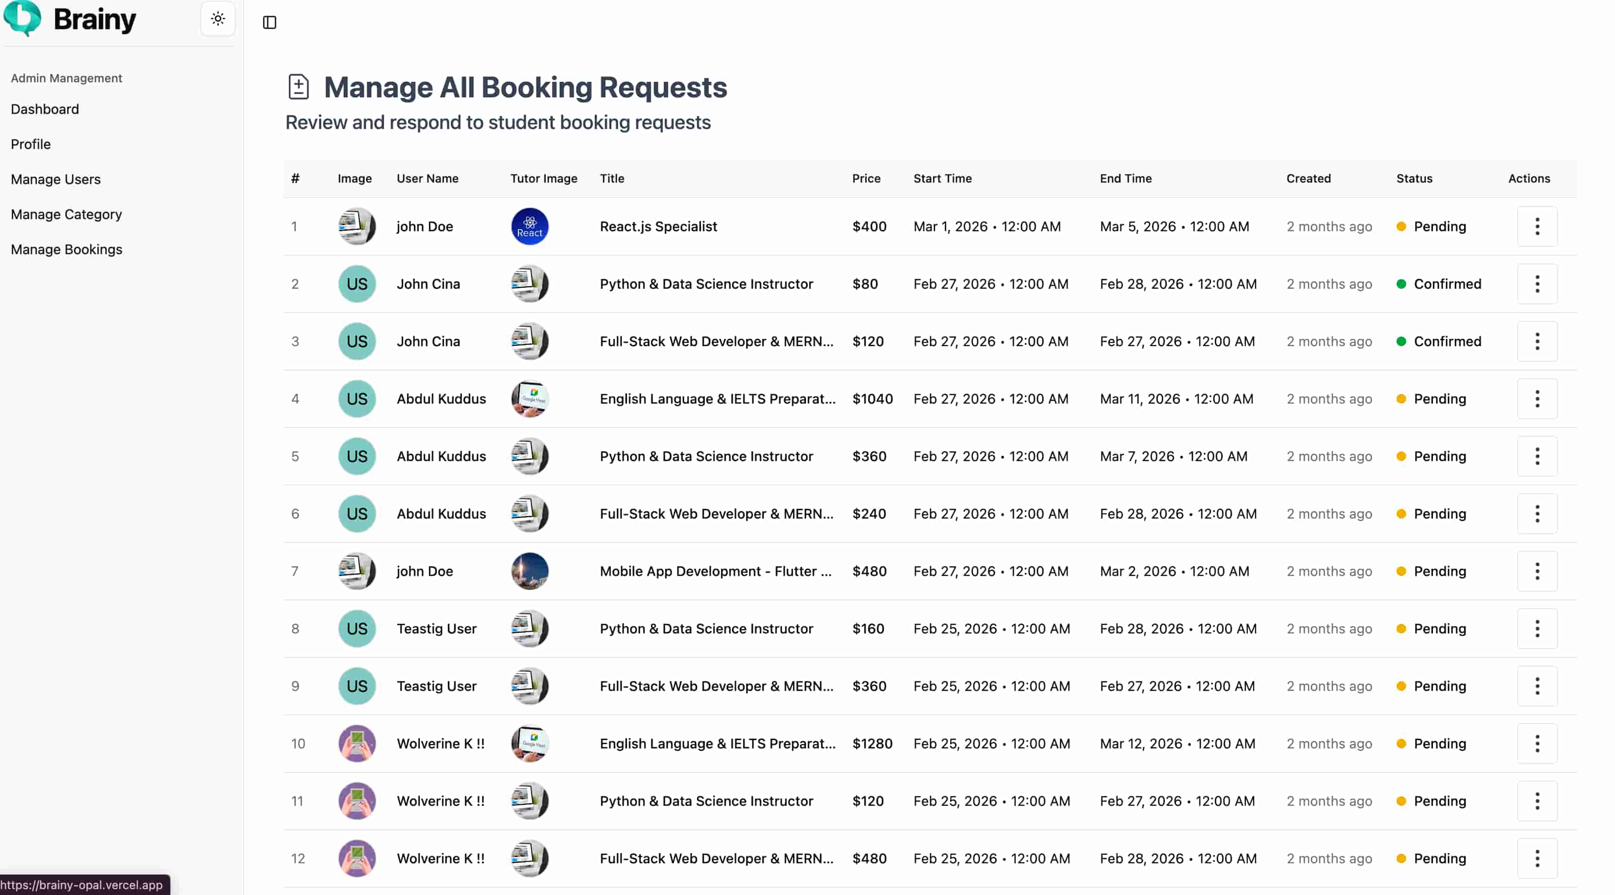This screenshot has height=895, width=1615.
Task: Click Confirmed status in row 2
Action: (x=1439, y=284)
